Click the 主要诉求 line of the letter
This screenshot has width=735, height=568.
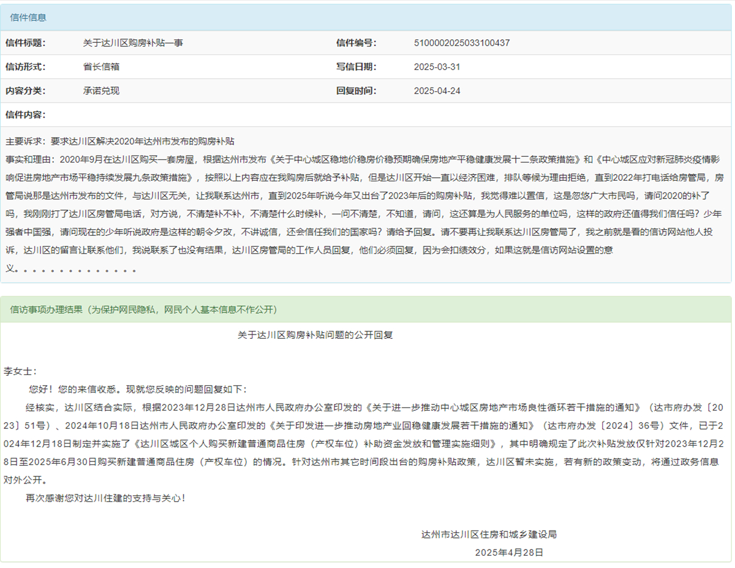click(120, 141)
